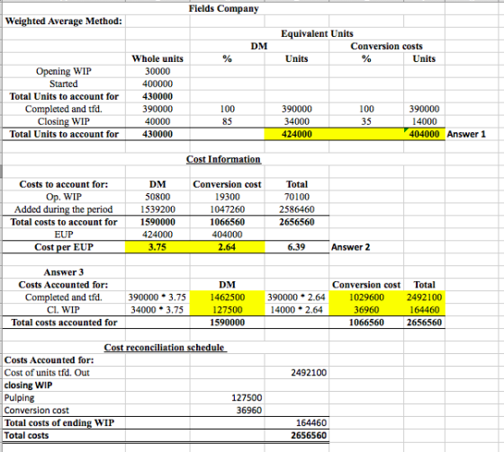Click the Op. WIP total 70100
Screen dimensions: 504x452
(297, 197)
